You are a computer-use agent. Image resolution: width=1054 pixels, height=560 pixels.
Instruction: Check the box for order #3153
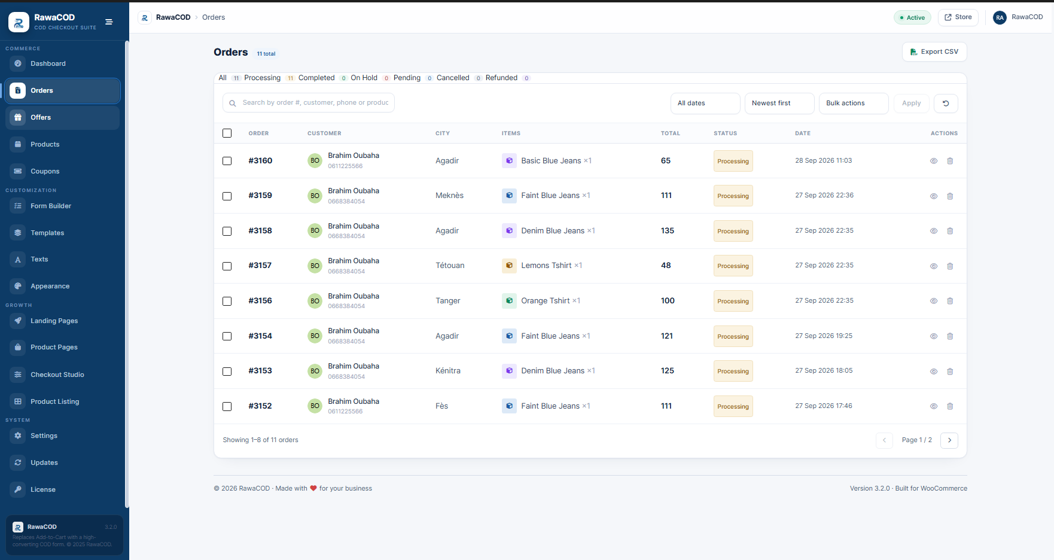tap(227, 372)
